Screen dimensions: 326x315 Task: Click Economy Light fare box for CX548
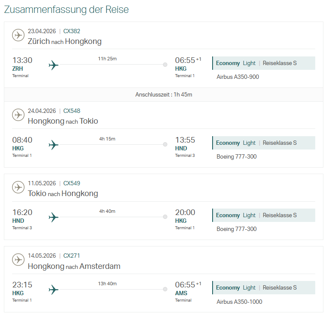tap(263, 143)
